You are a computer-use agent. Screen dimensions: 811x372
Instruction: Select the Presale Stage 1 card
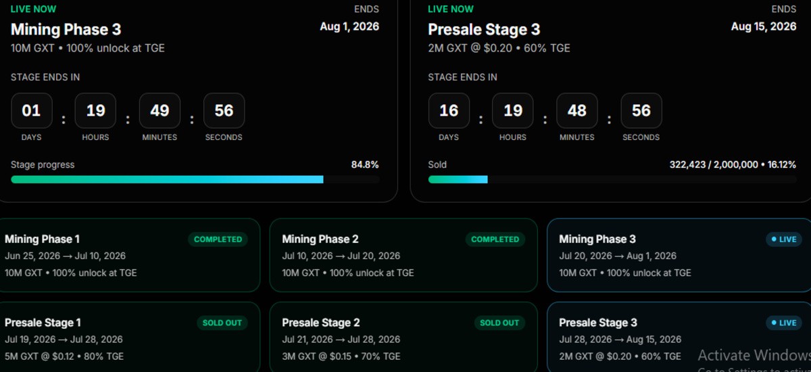pyautogui.click(x=128, y=337)
